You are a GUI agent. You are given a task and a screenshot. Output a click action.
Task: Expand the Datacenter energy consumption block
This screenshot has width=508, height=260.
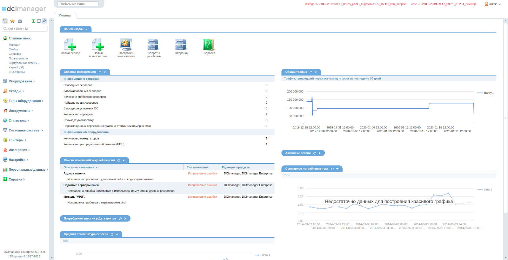[x=125, y=219]
